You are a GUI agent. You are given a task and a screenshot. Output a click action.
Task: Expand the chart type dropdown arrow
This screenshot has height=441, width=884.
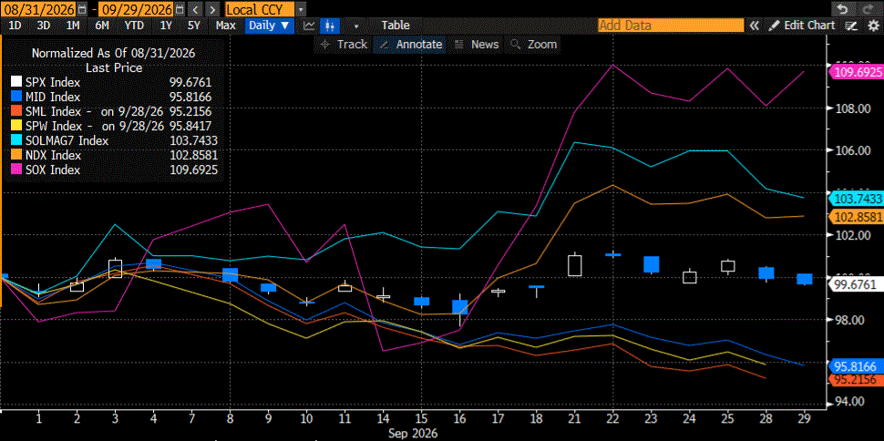355,26
